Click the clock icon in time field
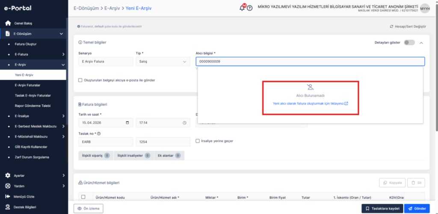Screen dimensions: 438x214 tap(184, 123)
